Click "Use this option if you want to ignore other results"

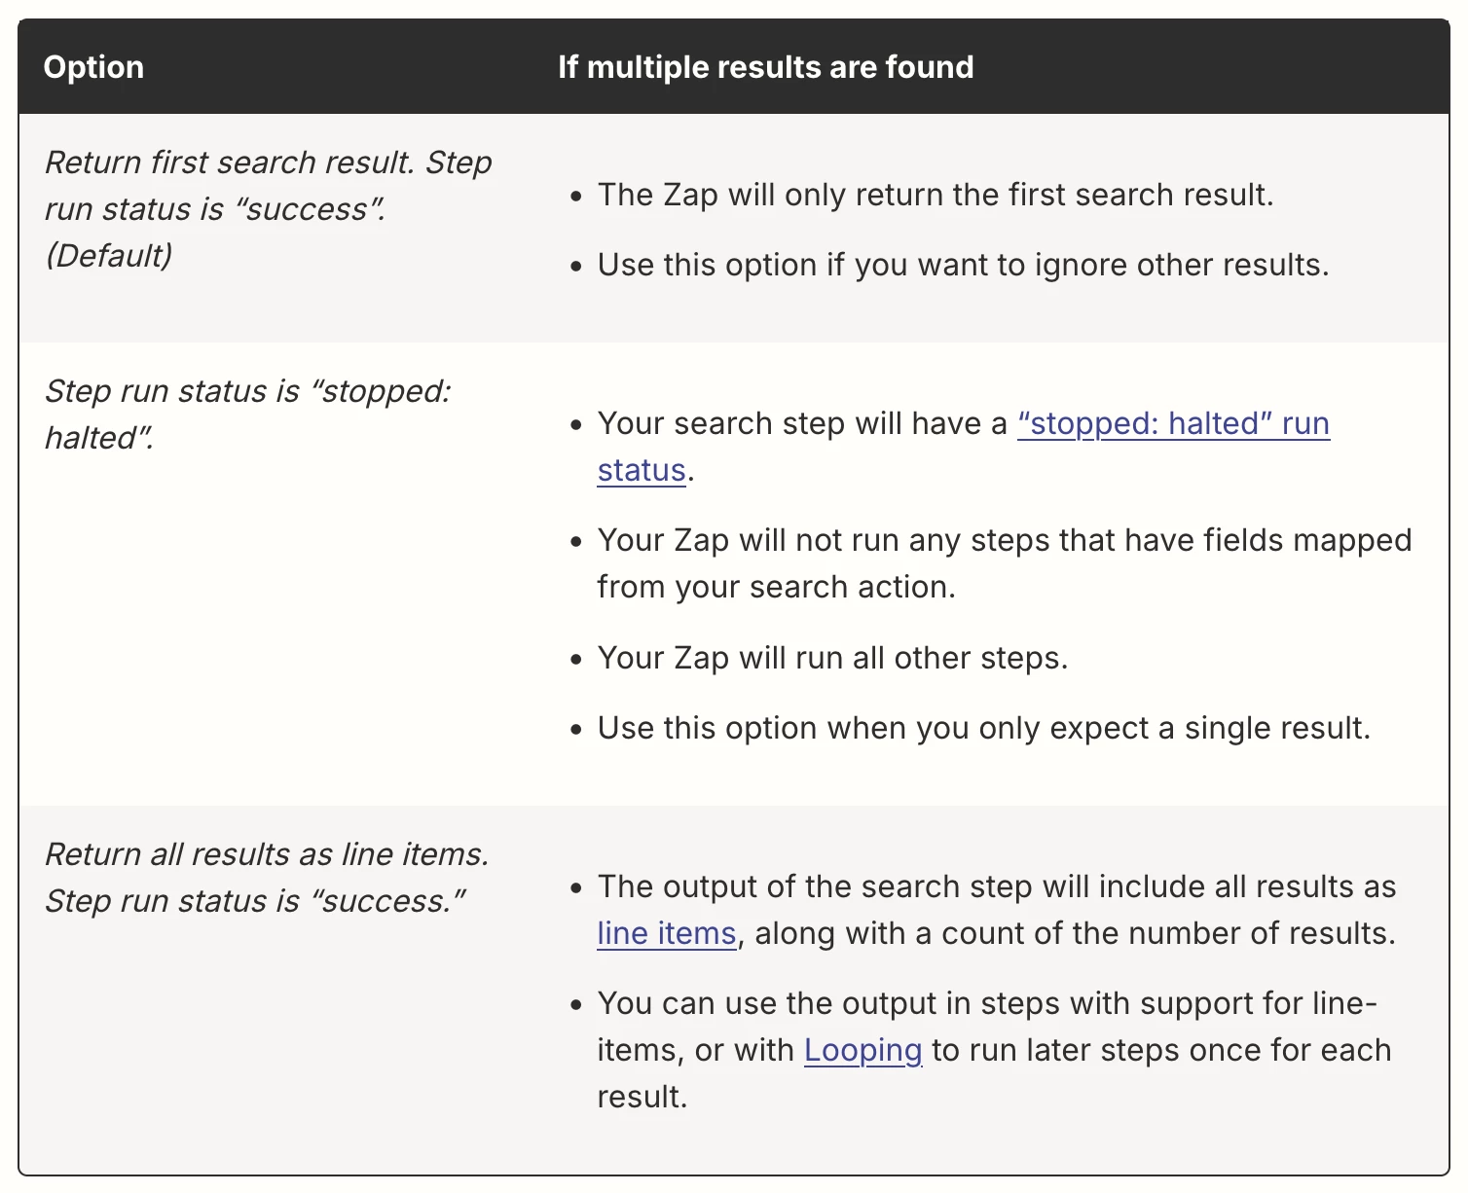point(963,265)
